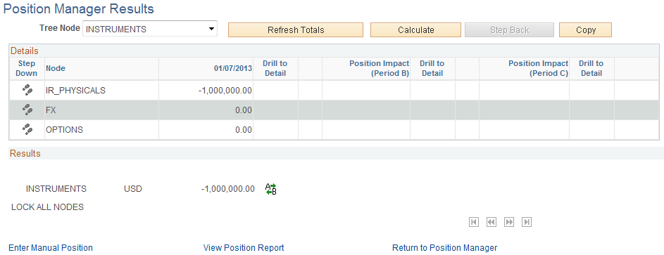The height and width of the screenshot is (255, 664).
Task: Click the disabled Step Back button
Action: pos(509,30)
